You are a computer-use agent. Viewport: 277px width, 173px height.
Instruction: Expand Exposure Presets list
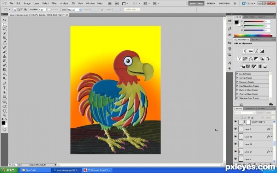pyautogui.click(x=237, y=82)
